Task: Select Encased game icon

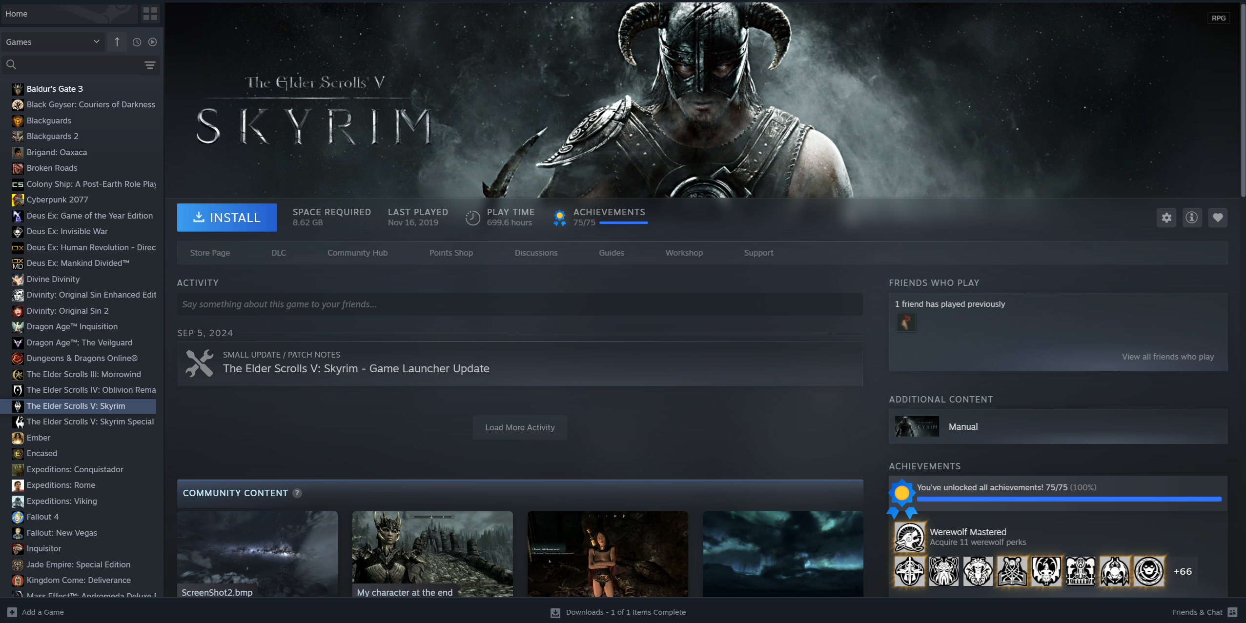Action: coord(18,454)
